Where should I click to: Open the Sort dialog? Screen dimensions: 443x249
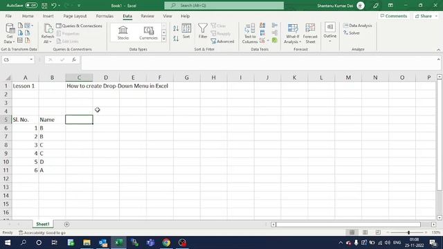tap(186, 31)
